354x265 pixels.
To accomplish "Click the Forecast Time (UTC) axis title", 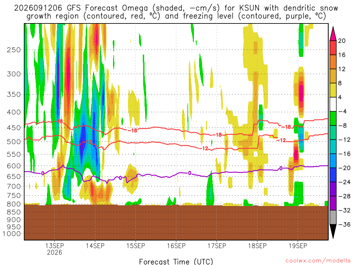I will click(x=176, y=262).
